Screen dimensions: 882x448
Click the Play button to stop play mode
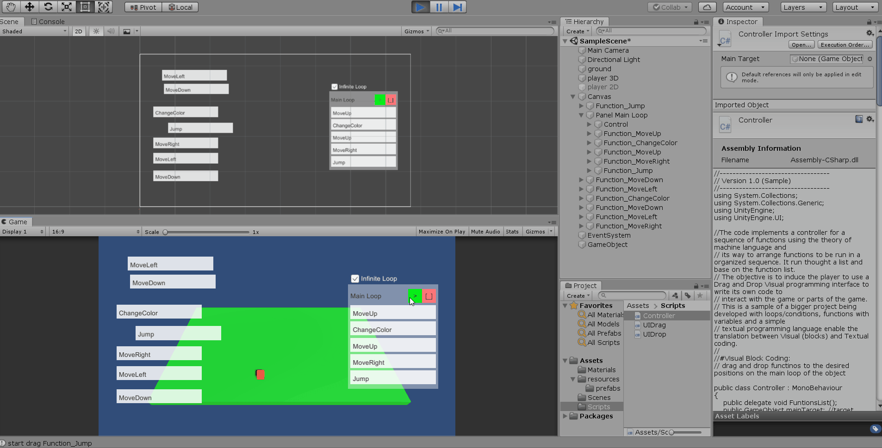421,7
